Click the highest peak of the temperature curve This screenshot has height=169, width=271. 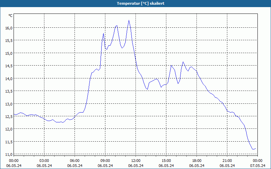coord(129,20)
